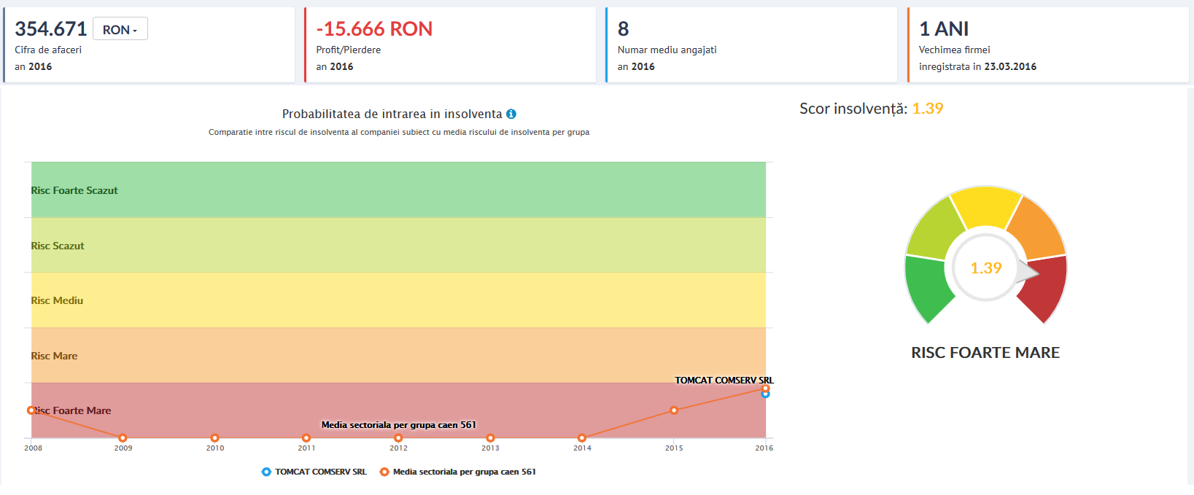Click the blue 2016 TOMCAT data point
The width and height of the screenshot is (1194, 495).
point(765,394)
